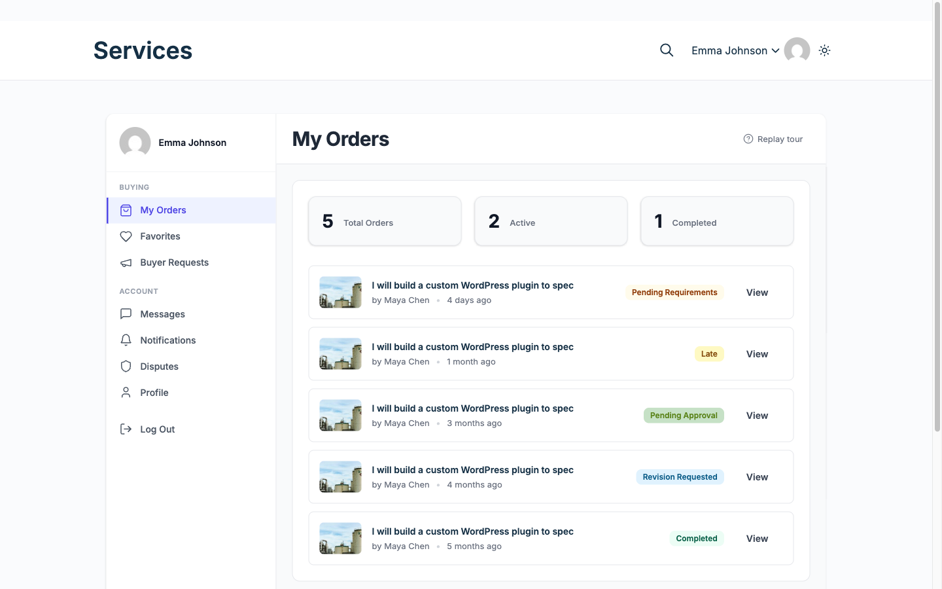View the Pending Approval order
Viewport: 942px width, 589px height.
point(757,416)
